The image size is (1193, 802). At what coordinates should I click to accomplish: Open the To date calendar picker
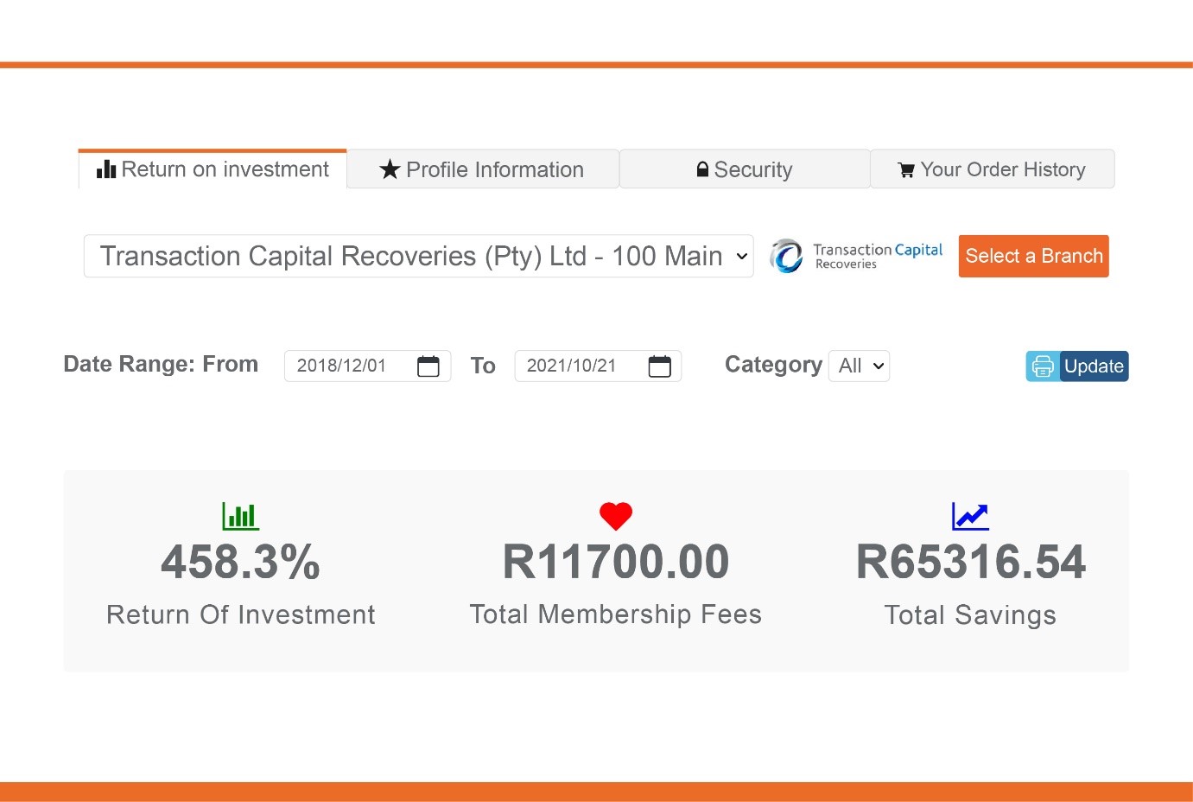(659, 366)
